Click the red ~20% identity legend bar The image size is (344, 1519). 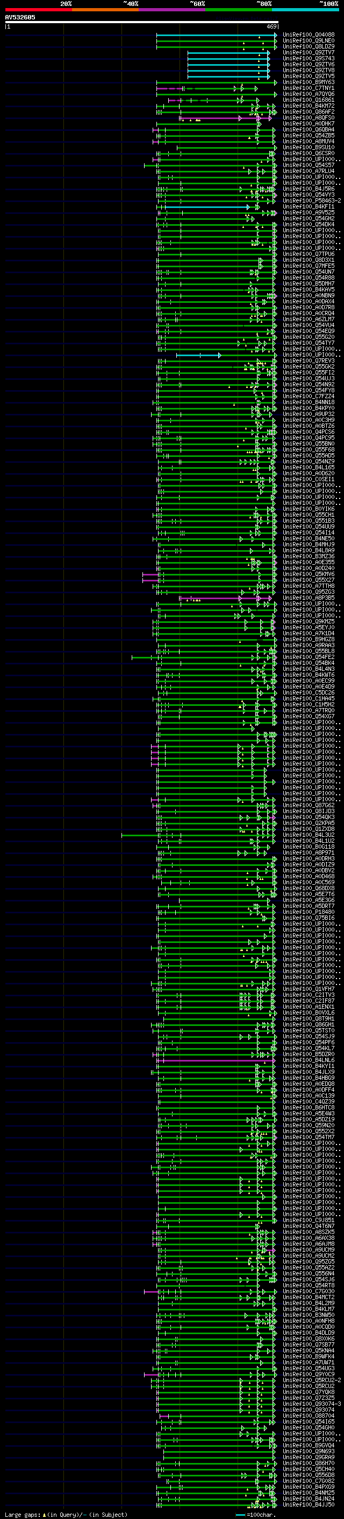[38, 10]
